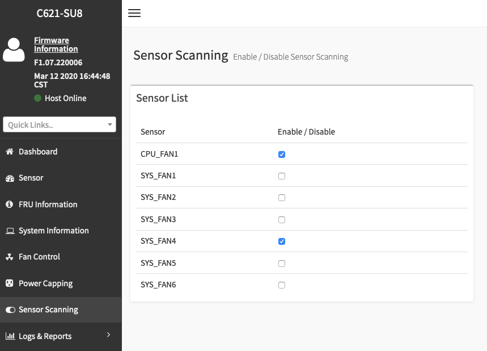This screenshot has width=487, height=351.
Task: Check the SYS_FAN5 checkbox
Action: click(x=282, y=264)
